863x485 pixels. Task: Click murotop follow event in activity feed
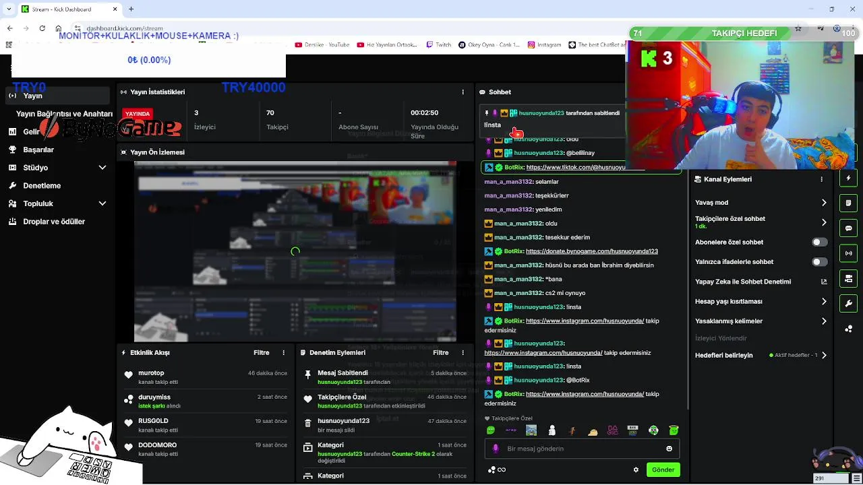(x=206, y=377)
